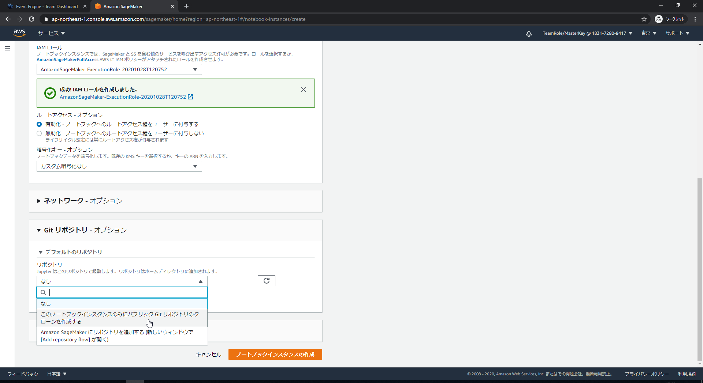The width and height of the screenshot is (703, 383).
Task: Open a new browser tab with plus
Action: (186, 6)
